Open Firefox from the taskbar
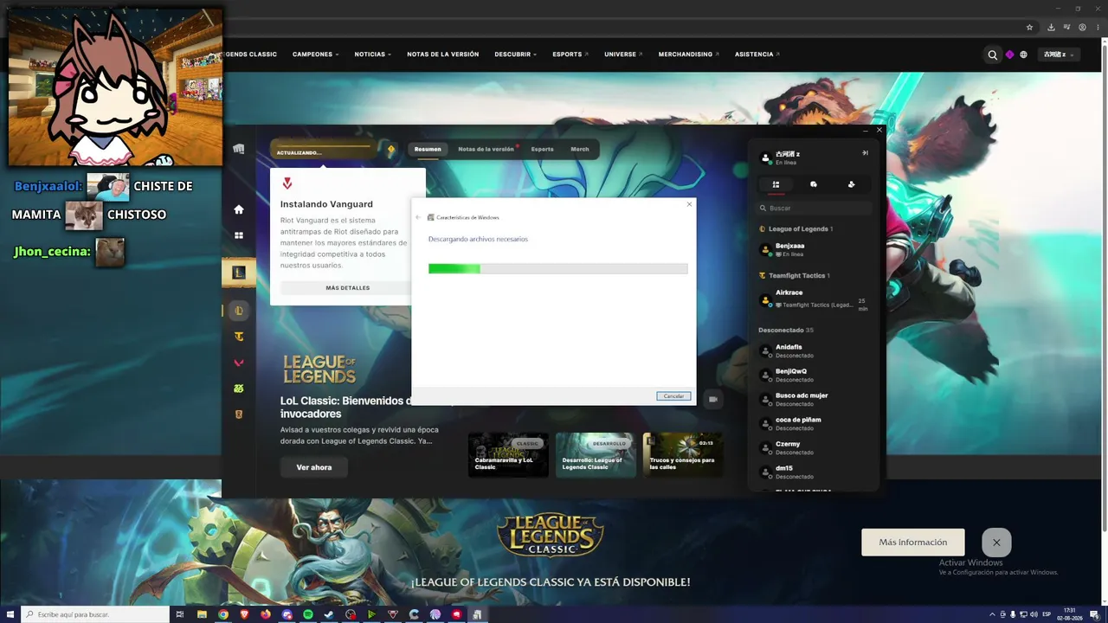Screen dimensions: 1108x623 [266, 614]
